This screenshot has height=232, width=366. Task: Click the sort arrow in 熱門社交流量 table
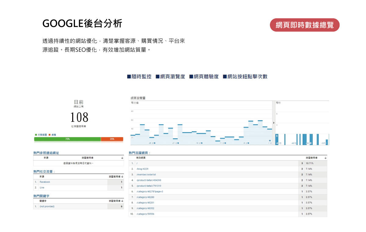coord(122,177)
